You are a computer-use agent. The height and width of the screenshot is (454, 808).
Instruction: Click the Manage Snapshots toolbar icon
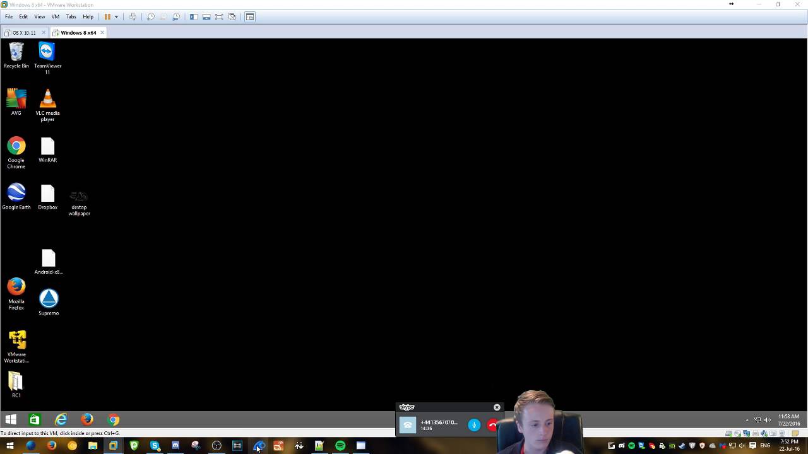[176, 17]
